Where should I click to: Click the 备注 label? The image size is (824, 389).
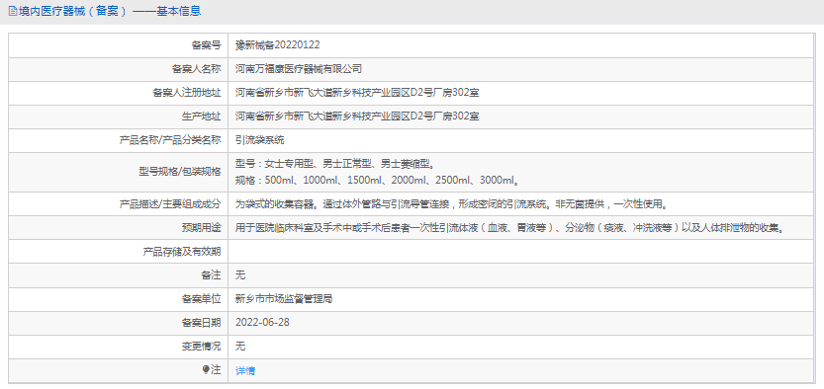click(212, 275)
